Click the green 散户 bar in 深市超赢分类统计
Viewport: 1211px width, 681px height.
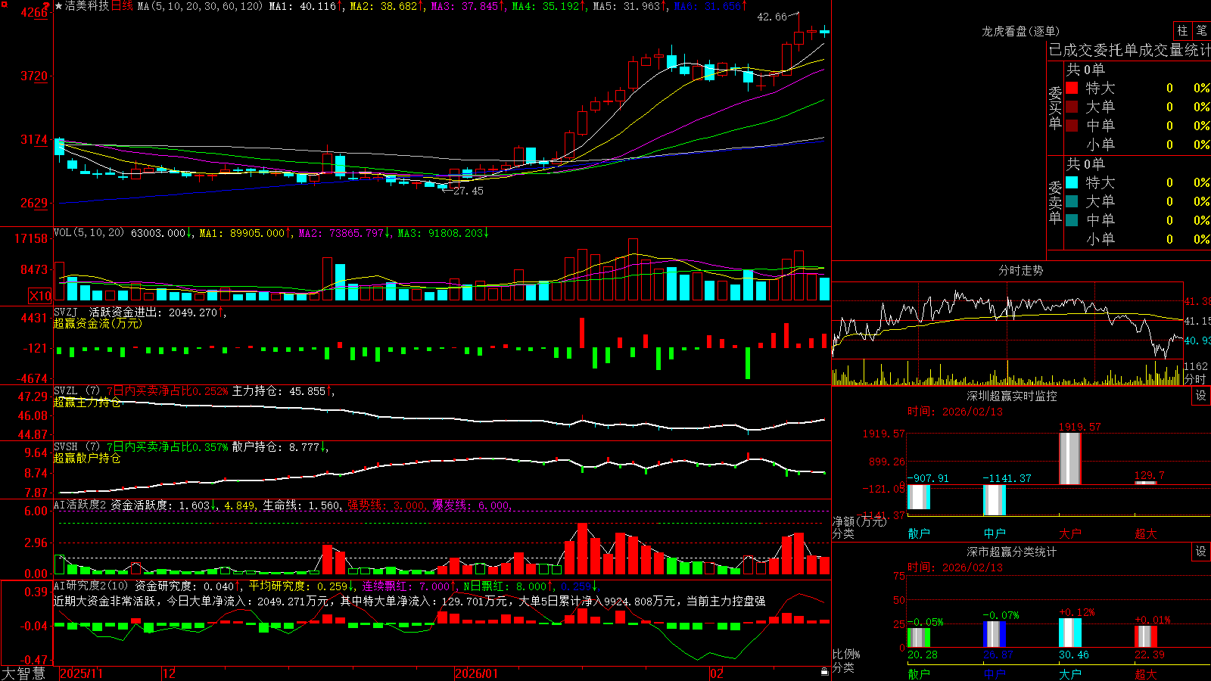pos(919,637)
